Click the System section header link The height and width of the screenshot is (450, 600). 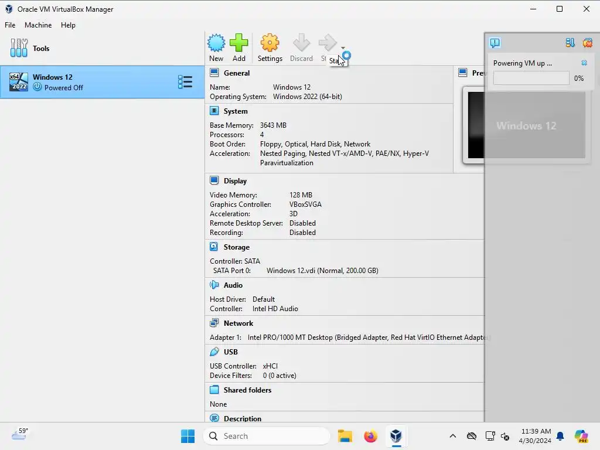236,111
